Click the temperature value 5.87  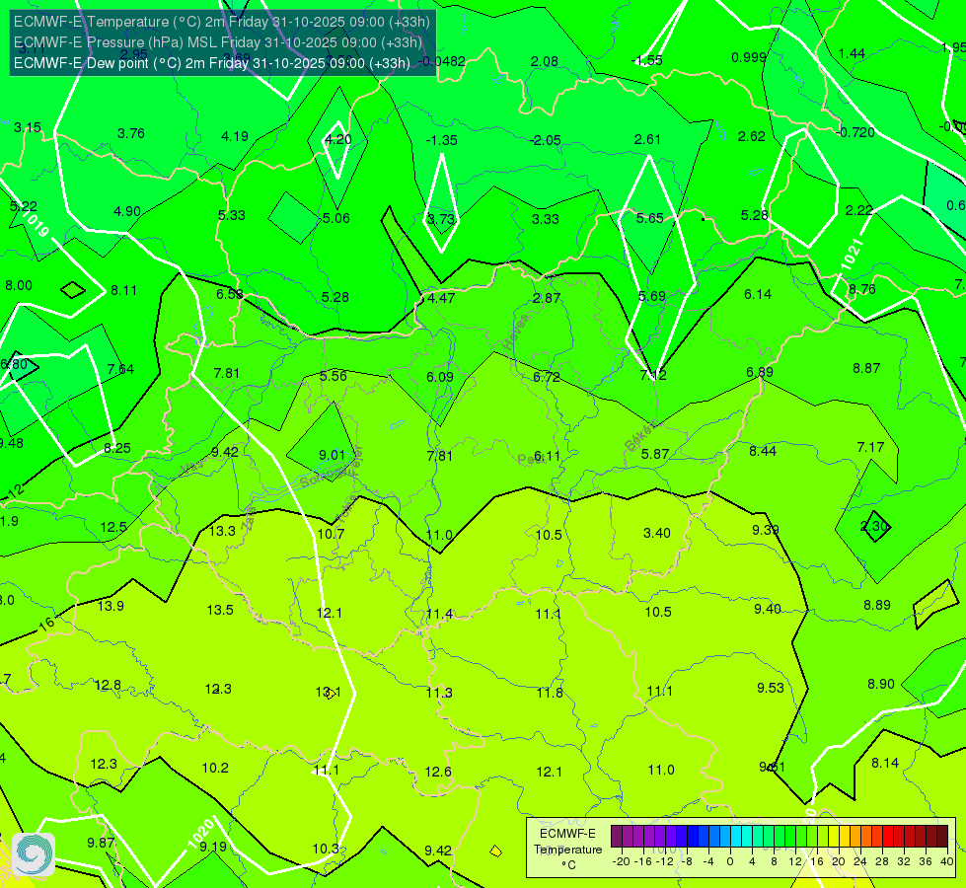[x=655, y=454]
